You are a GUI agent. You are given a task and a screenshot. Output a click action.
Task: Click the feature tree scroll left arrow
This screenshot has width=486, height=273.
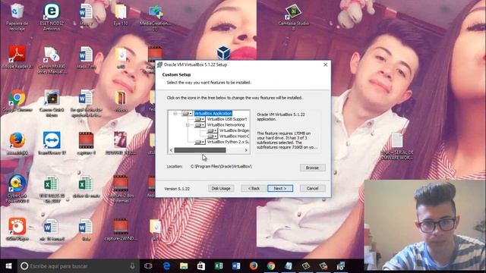(x=171, y=150)
